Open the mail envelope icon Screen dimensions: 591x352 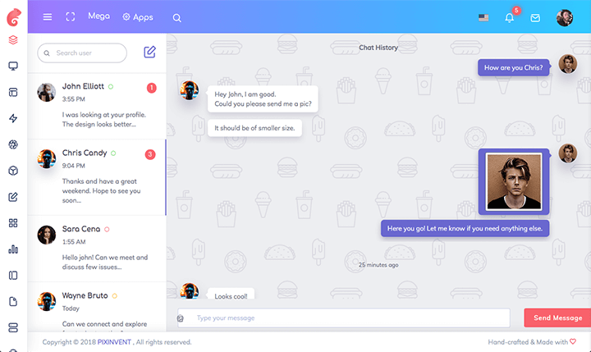coord(535,18)
